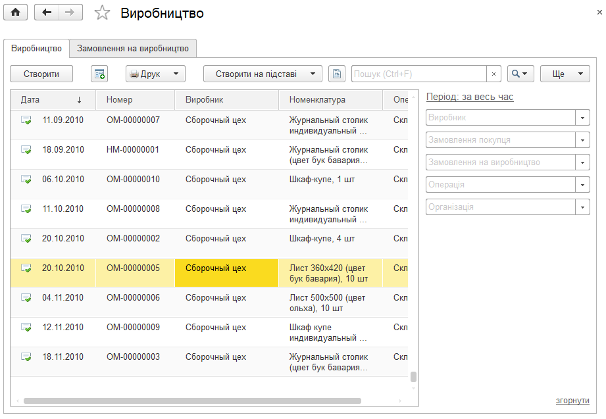The image size is (606, 419).
Task: Click posted-document icon for row ОМ-00000009
Action: click(26, 328)
